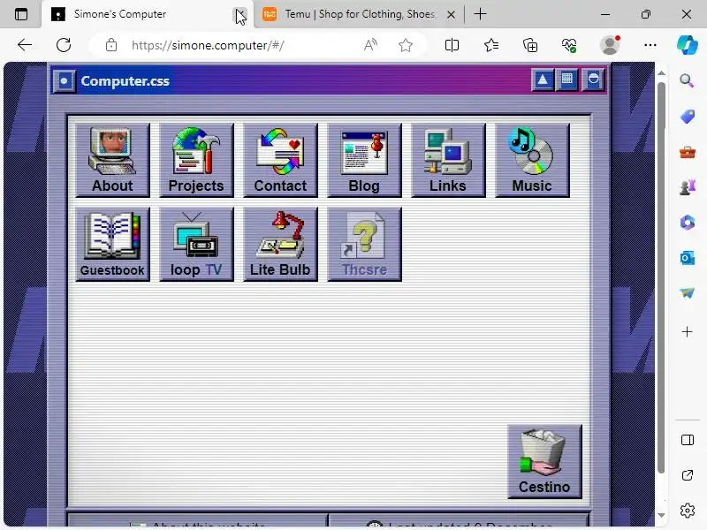
Task: Open sidebar settings gear
Action: click(x=688, y=511)
